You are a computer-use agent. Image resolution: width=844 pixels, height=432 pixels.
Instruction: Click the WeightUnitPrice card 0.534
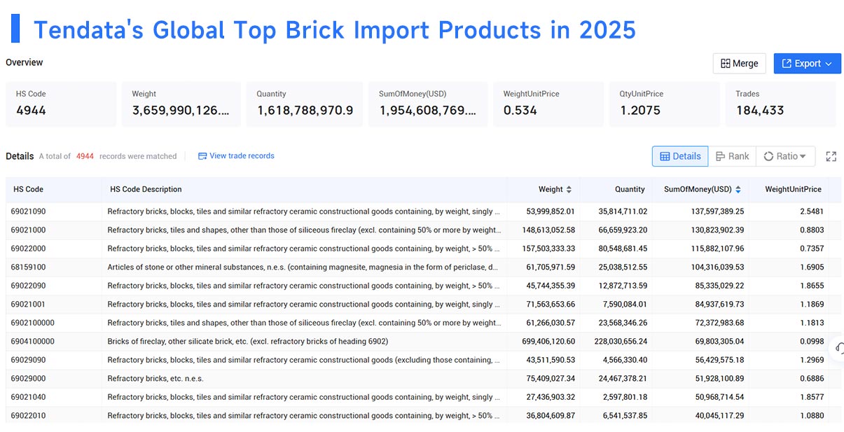pos(548,104)
